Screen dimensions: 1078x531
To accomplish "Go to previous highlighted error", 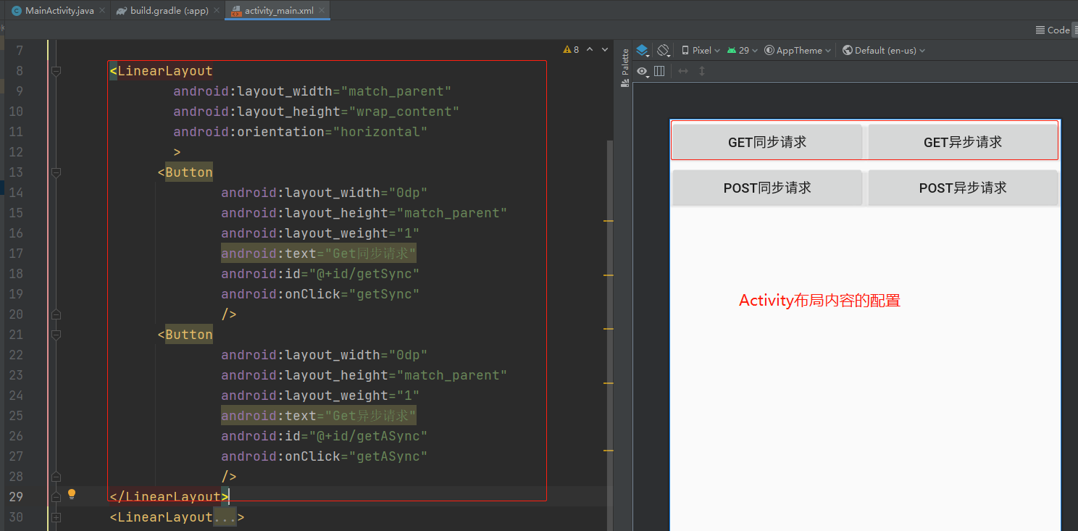I will (590, 50).
